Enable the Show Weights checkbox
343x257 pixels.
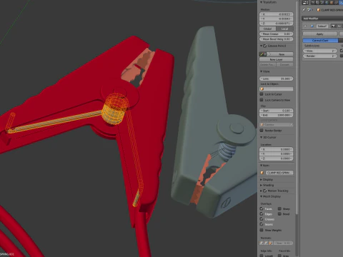point(262,230)
